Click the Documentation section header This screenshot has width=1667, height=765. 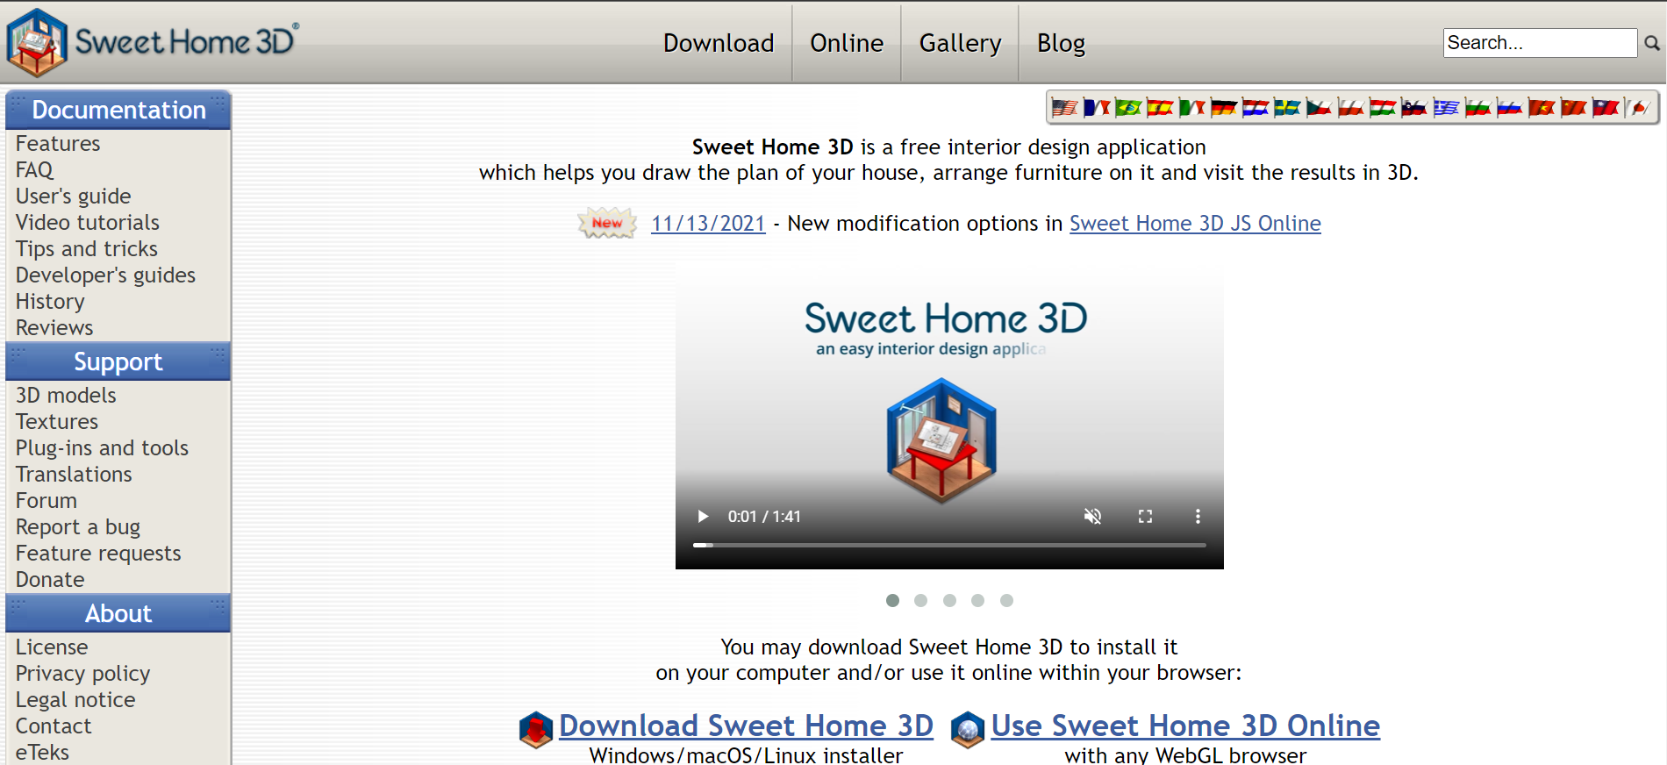click(x=118, y=110)
